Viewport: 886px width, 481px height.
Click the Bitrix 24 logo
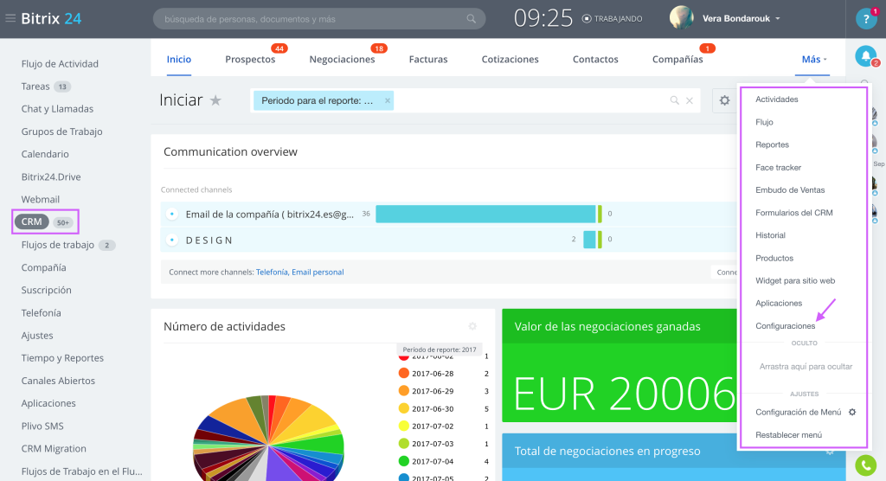coord(51,19)
